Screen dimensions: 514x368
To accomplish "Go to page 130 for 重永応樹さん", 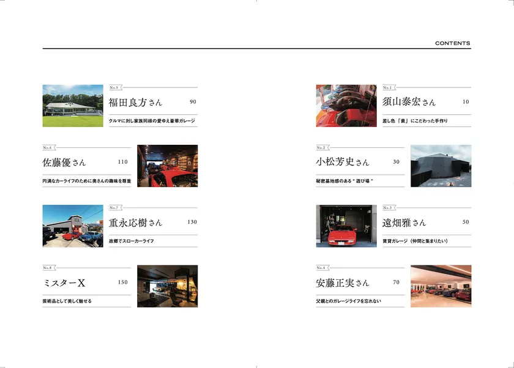I will coord(192,222).
